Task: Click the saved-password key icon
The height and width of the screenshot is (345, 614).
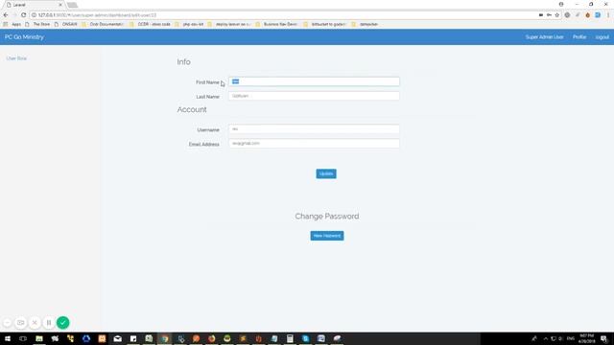Action: coord(549,15)
